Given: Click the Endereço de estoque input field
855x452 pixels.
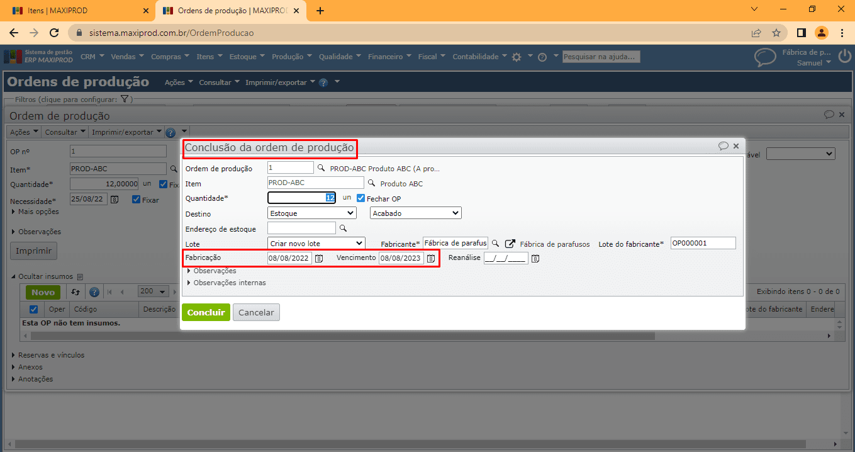Looking at the screenshot, I should 301,228.
